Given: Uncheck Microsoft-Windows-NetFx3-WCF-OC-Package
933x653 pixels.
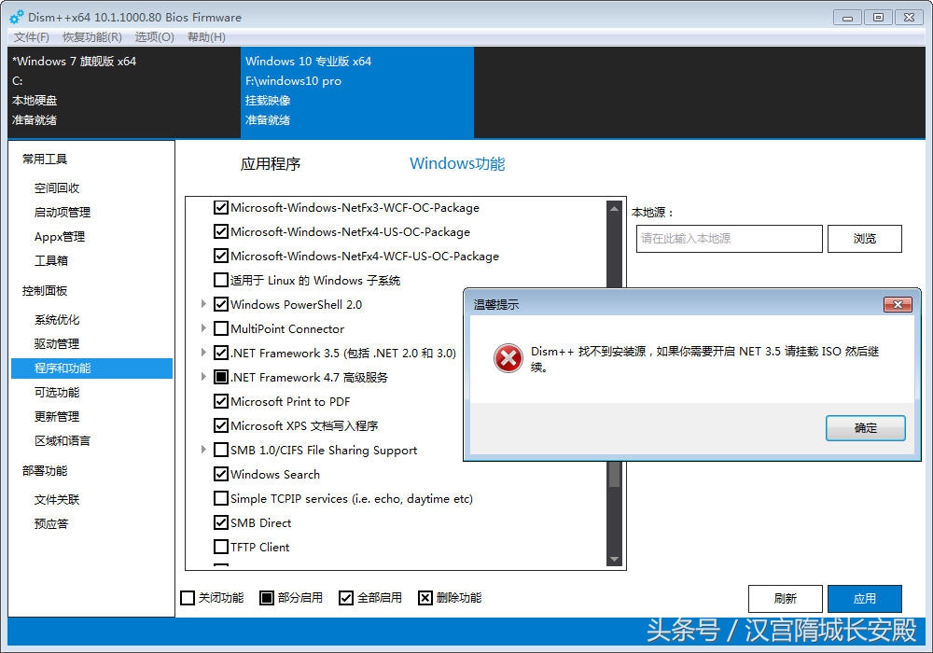Looking at the screenshot, I should tap(221, 207).
